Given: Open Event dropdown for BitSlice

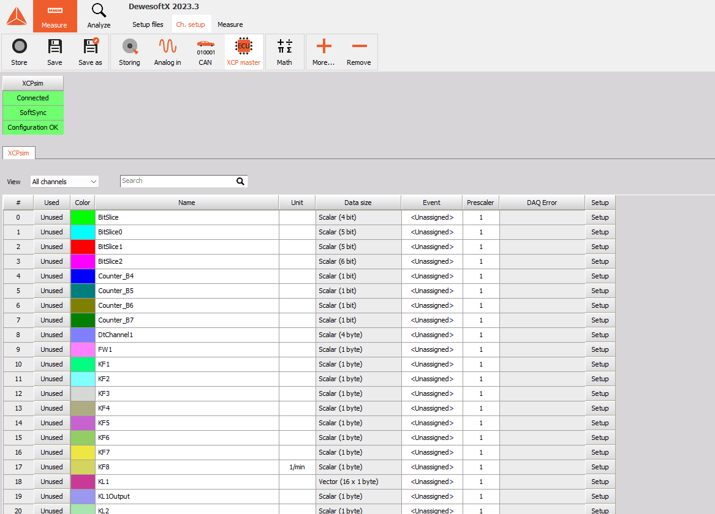Looking at the screenshot, I should pyautogui.click(x=432, y=218).
